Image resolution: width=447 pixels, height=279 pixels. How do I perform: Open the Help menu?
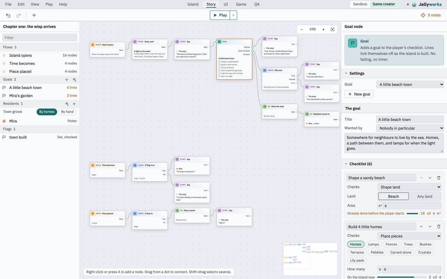point(63,4)
